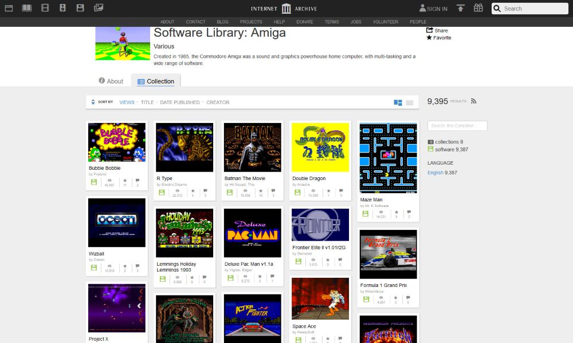The image size is (573, 343).
Task: Open the Audio speaker icon
Action: 63,8
